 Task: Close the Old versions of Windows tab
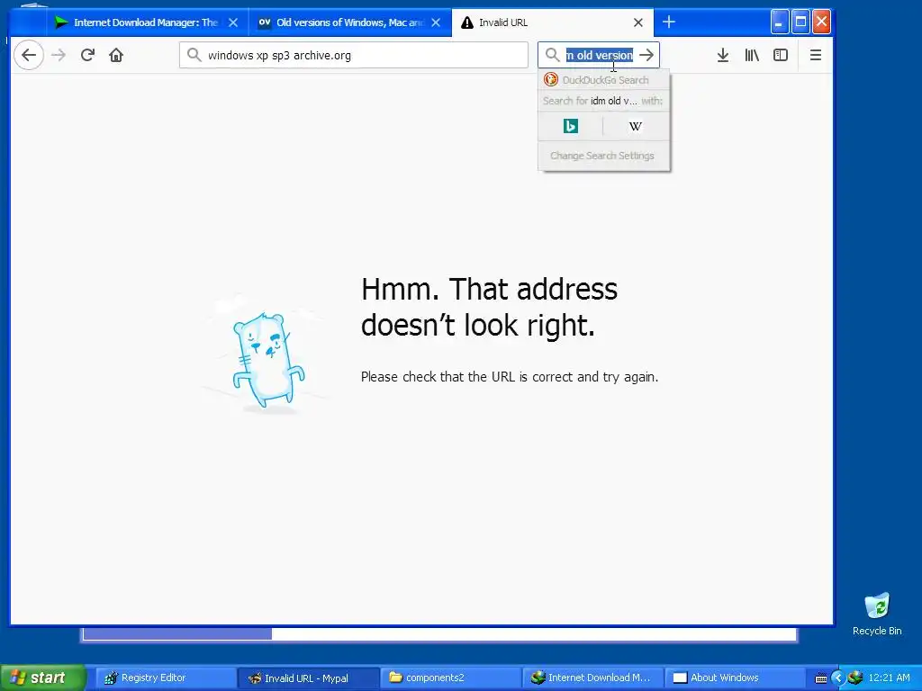436,22
